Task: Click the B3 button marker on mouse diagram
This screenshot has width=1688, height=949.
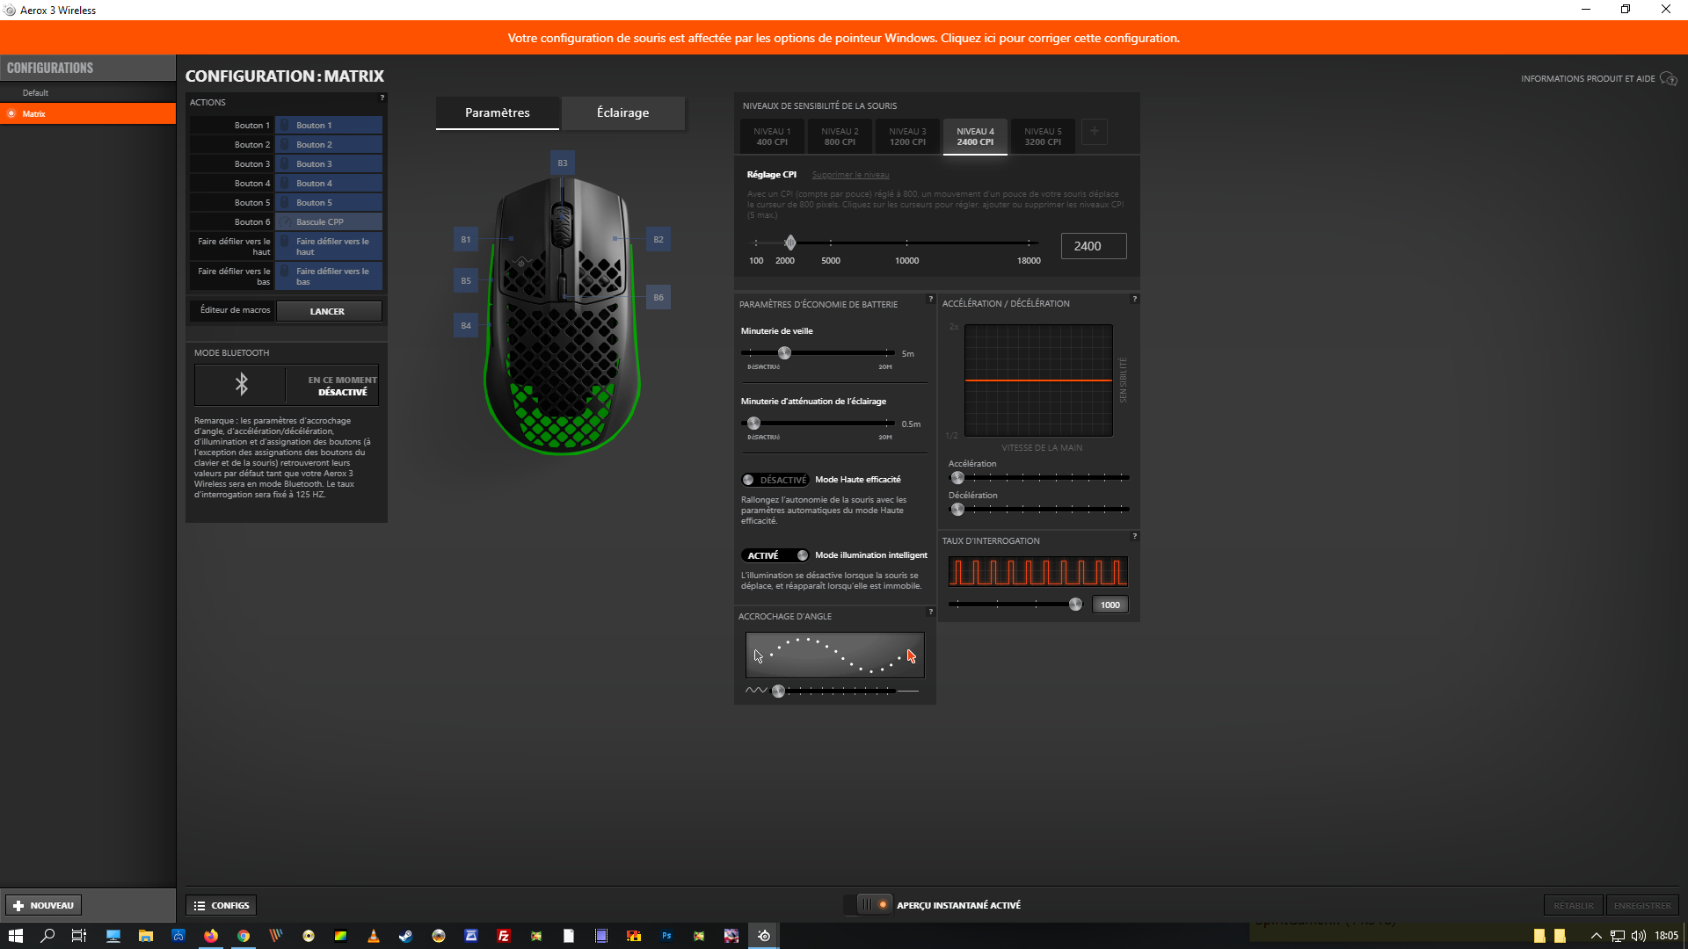Action: click(x=563, y=163)
